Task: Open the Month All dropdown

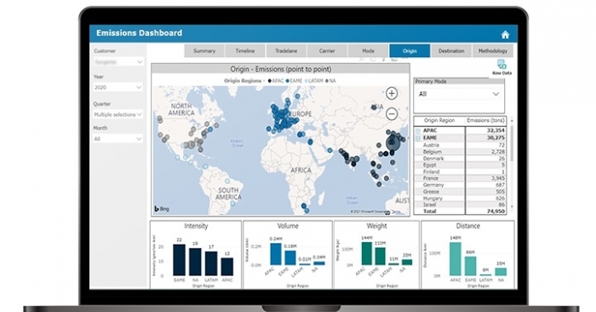Action: click(x=118, y=139)
